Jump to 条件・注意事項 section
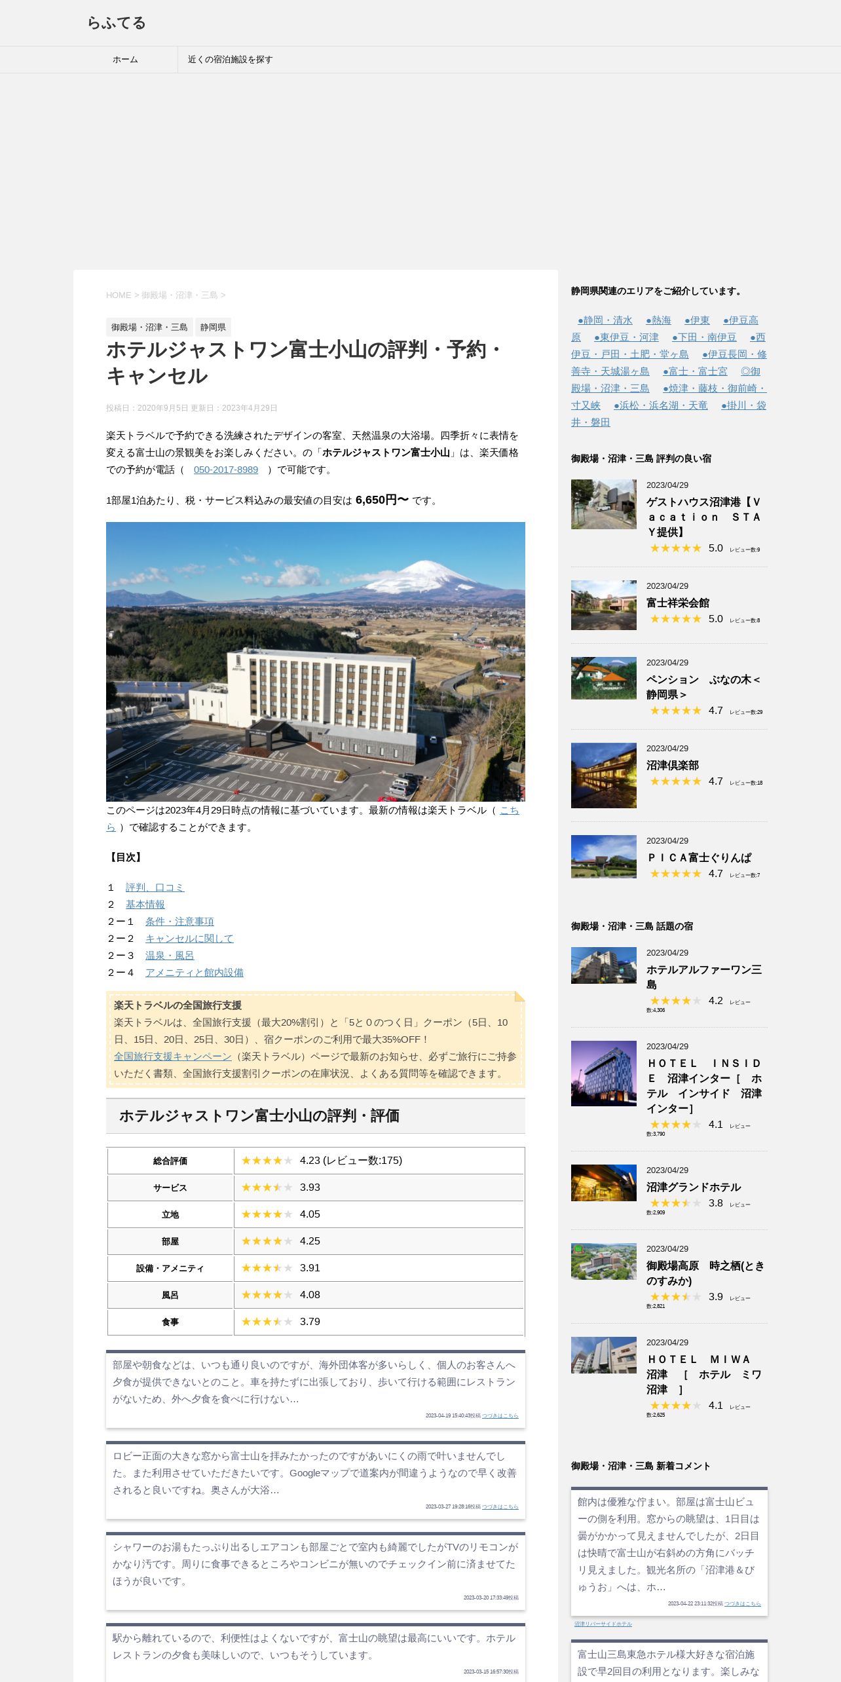The height and width of the screenshot is (1682, 841). tap(179, 922)
